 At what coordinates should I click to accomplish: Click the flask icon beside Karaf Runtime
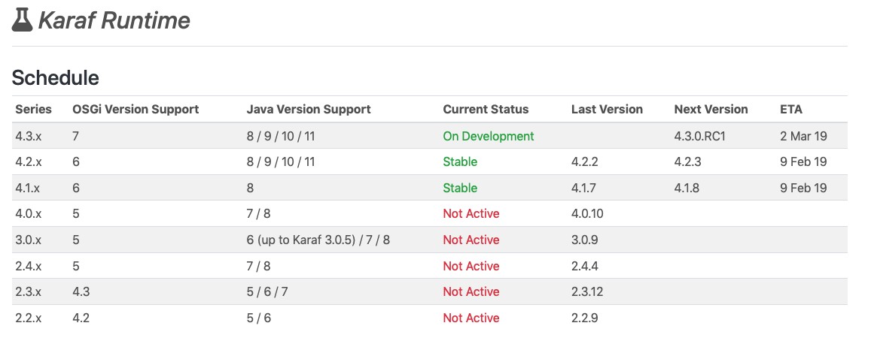[23, 20]
